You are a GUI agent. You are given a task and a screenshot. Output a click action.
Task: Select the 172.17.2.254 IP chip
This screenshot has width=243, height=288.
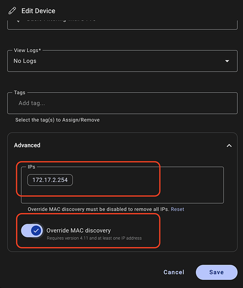pos(50,180)
